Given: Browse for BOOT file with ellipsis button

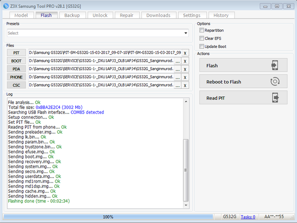Looking at the screenshot, I should click(x=177, y=61).
